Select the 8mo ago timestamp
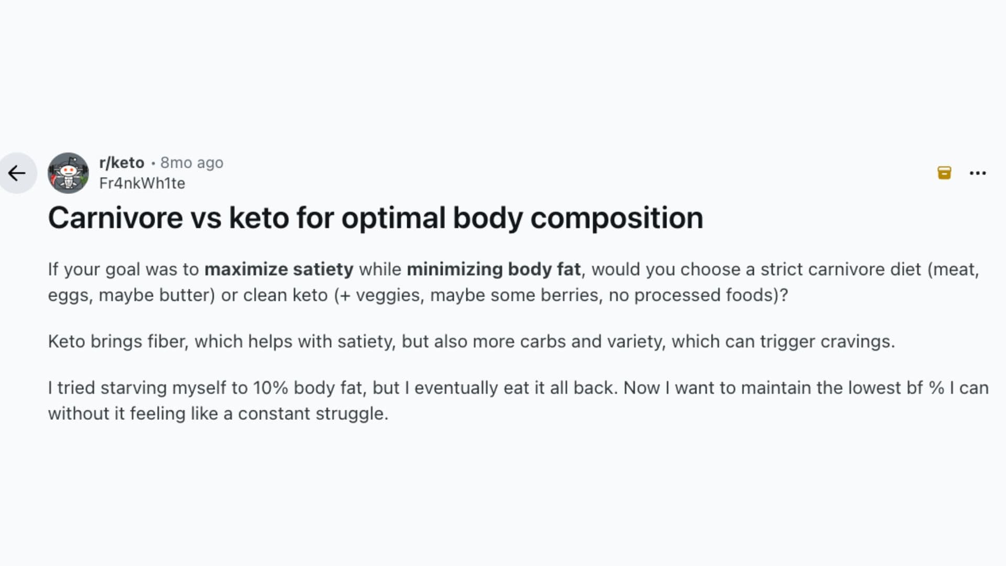This screenshot has height=566, width=1006. click(x=191, y=162)
